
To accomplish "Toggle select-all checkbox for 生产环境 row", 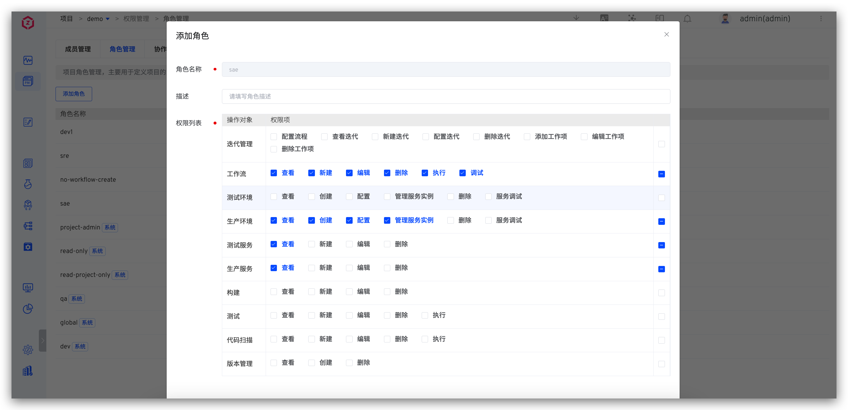I will [x=661, y=221].
